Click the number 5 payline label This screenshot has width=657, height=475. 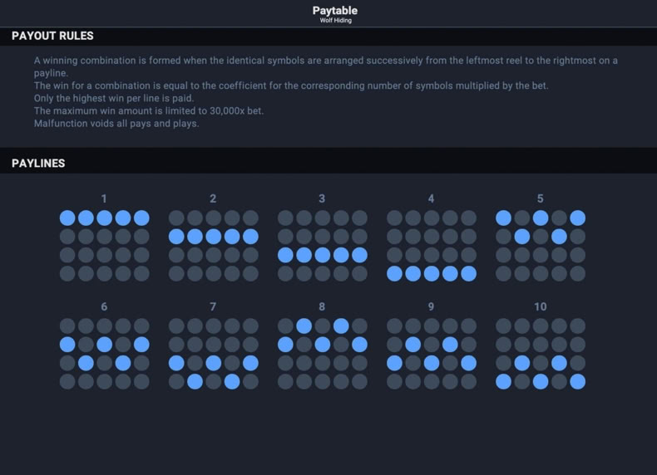pos(540,198)
